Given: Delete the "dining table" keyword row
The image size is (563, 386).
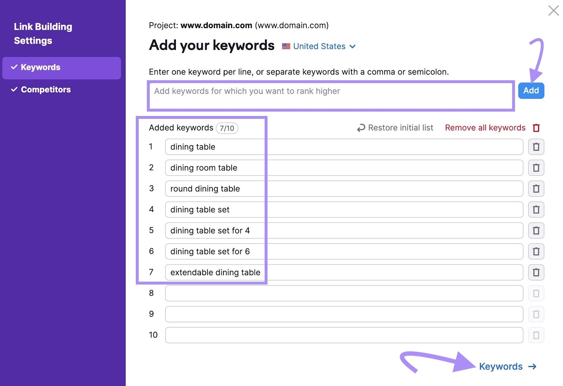Looking at the screenshot, I should coord(536,147).
